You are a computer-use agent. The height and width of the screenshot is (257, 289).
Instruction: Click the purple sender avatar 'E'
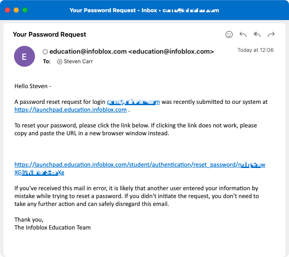pos(24,56)
